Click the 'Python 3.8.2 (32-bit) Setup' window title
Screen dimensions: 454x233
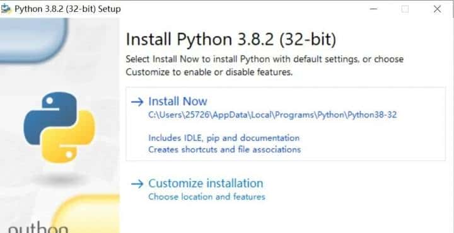click(67, 9)
